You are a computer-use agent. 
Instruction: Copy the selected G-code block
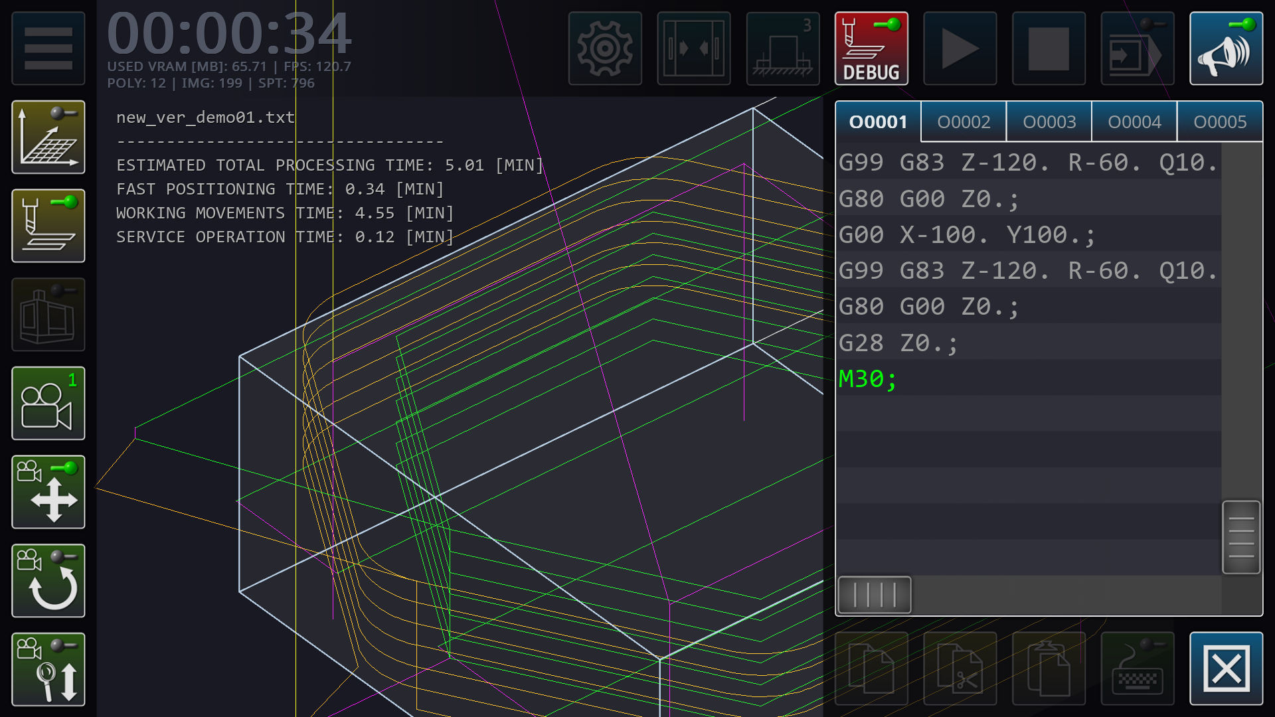pos(871,669)
